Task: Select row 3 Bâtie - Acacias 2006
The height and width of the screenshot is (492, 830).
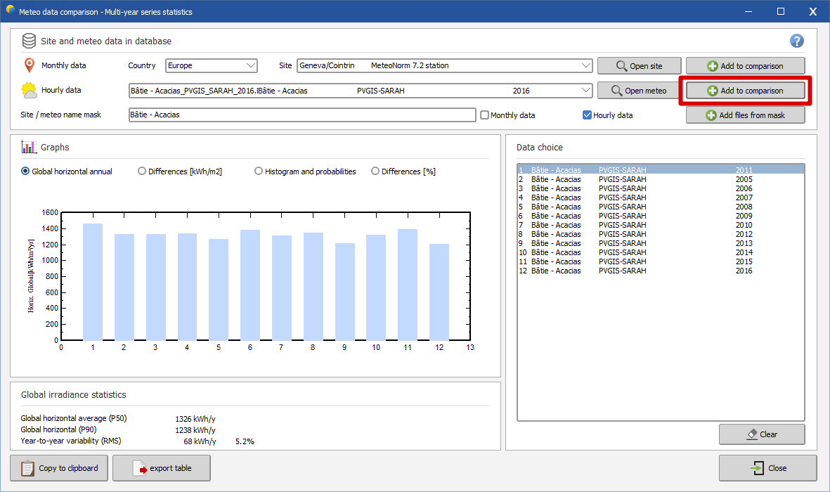Action: pyautogui.click(x=661, y=188)
